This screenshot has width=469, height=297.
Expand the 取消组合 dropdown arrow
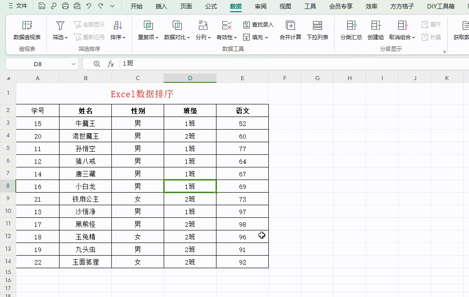[x=414, y=38]
